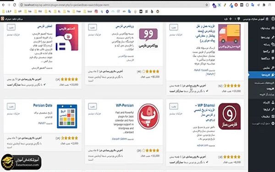Screen dimensions: 275x172
Task: Open the comments bubble in admin bar
Action: click(238, 19)
